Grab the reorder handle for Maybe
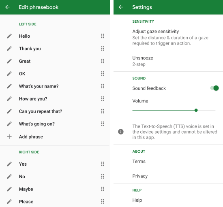Viewport: 223px width, 207px height. point(103,189)
